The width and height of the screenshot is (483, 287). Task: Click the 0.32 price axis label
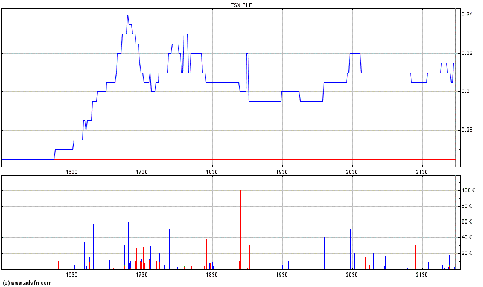click(467, 53)
